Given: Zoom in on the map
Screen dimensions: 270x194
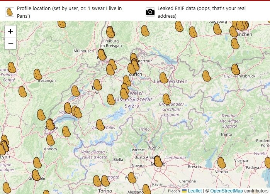Looking at the screenshot, I should click(x=10, y=31).
